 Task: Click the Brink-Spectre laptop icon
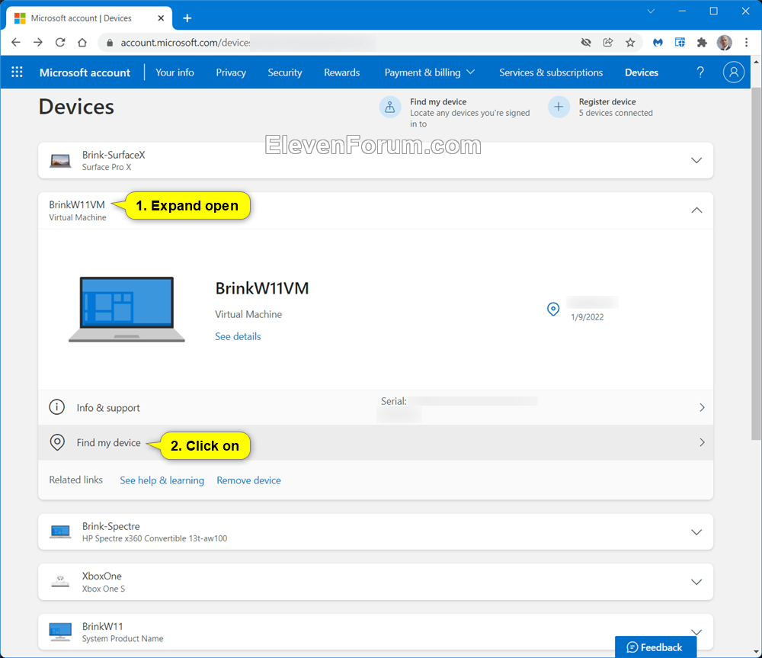[60, 532]
